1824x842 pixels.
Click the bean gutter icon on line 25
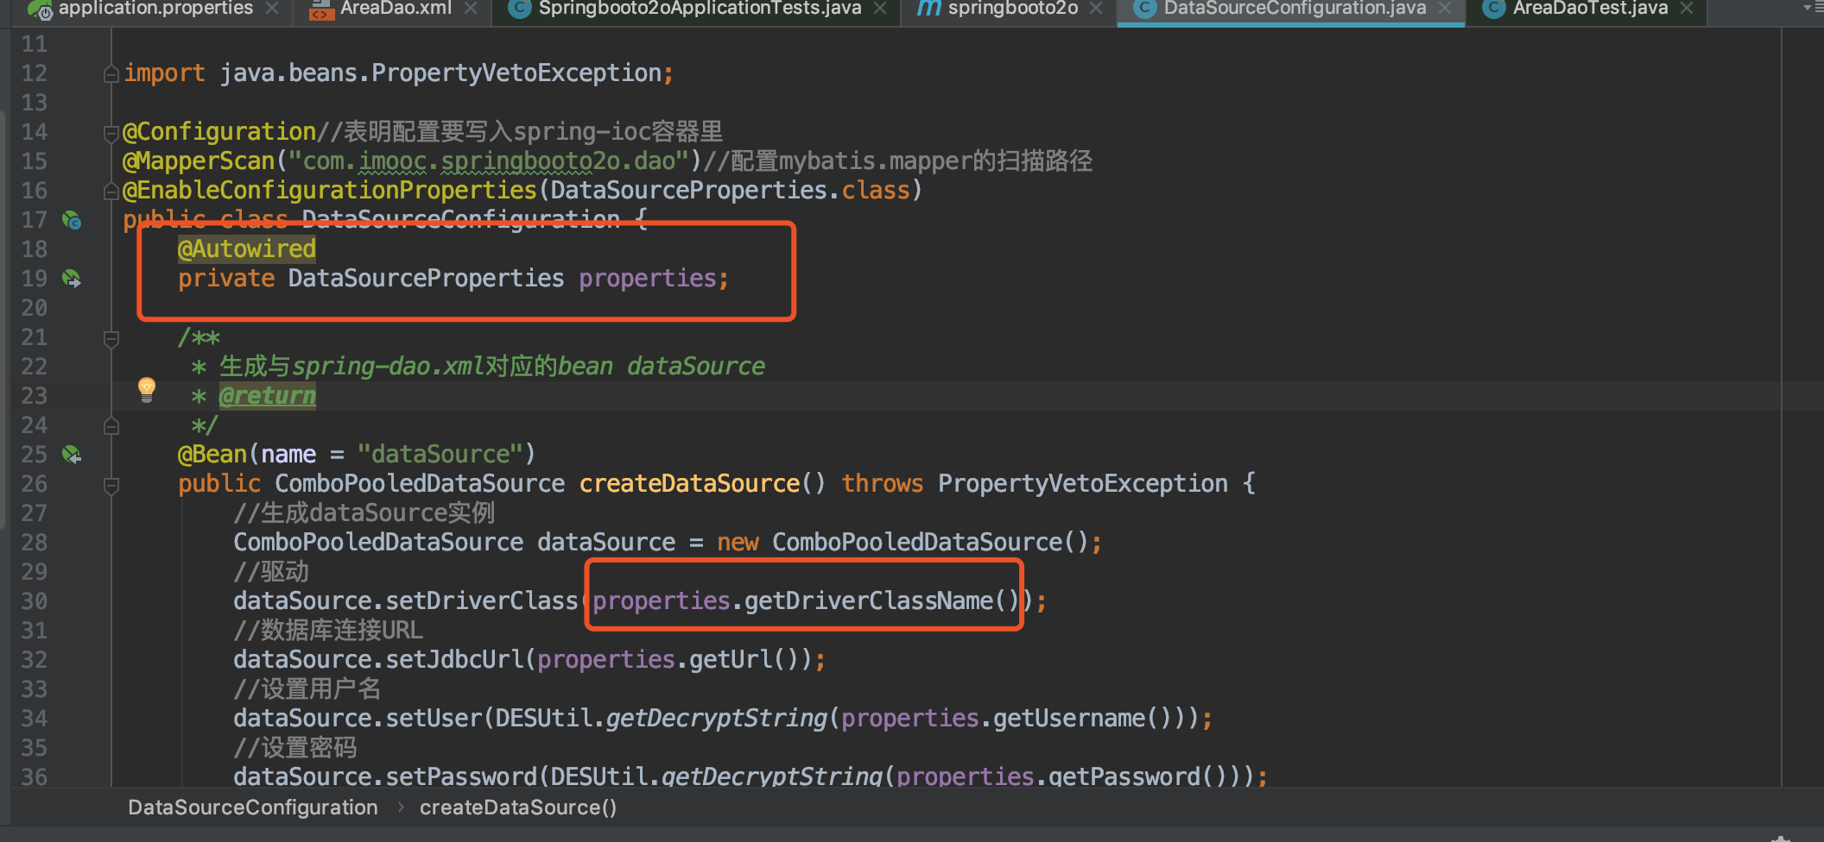[x=72, y=455]
